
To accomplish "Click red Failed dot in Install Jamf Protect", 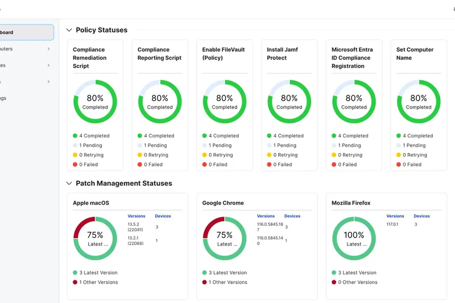I will tap(269, 165).
